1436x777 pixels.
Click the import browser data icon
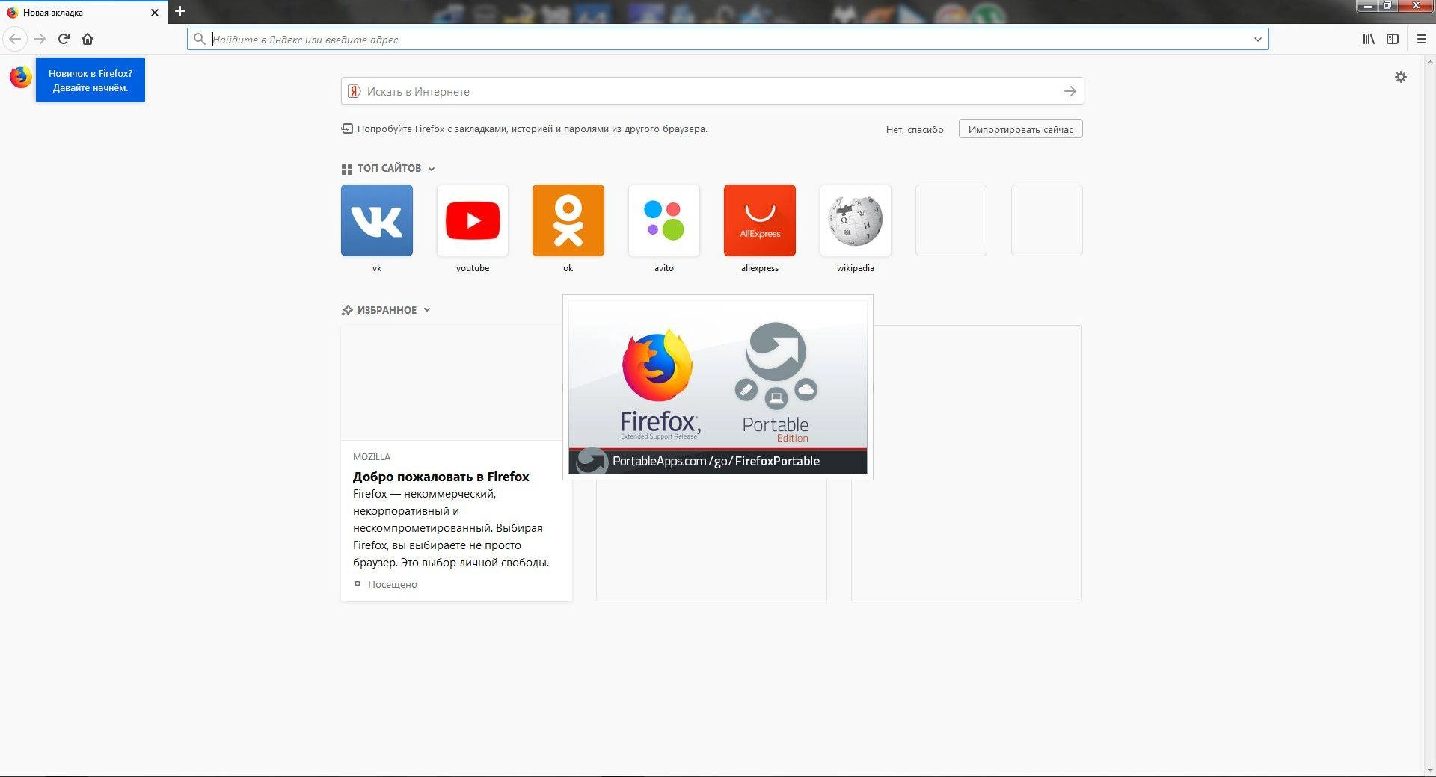(347, 129)
